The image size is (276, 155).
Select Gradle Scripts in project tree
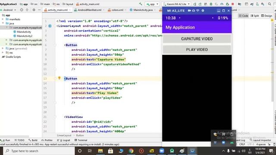(11, 57)
